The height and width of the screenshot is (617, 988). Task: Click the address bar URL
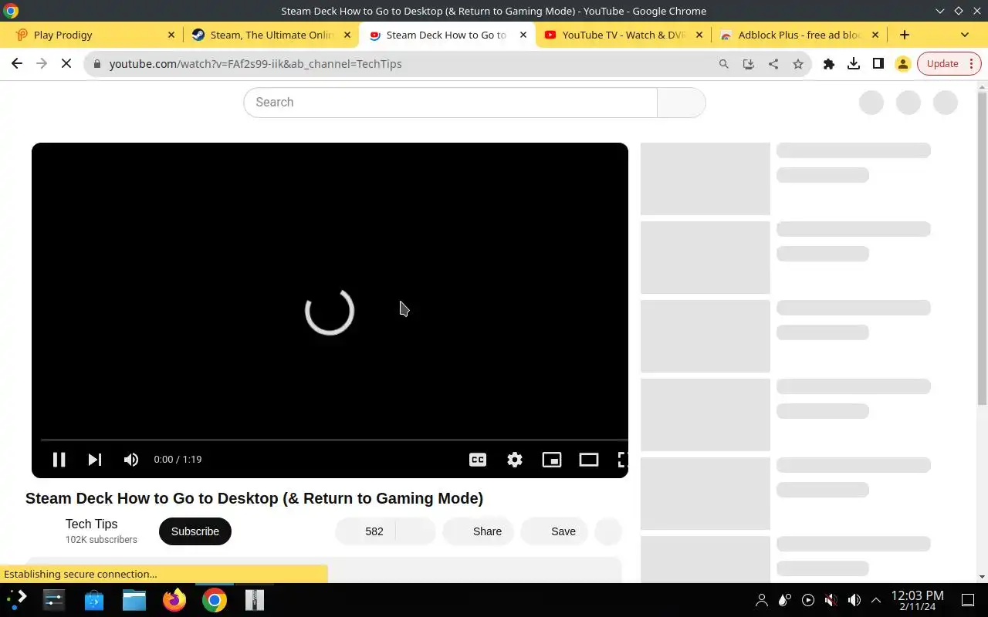255,64
